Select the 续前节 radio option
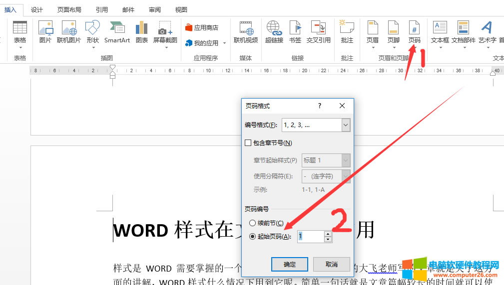Screen dimensions: 504x285 point(252,223)
